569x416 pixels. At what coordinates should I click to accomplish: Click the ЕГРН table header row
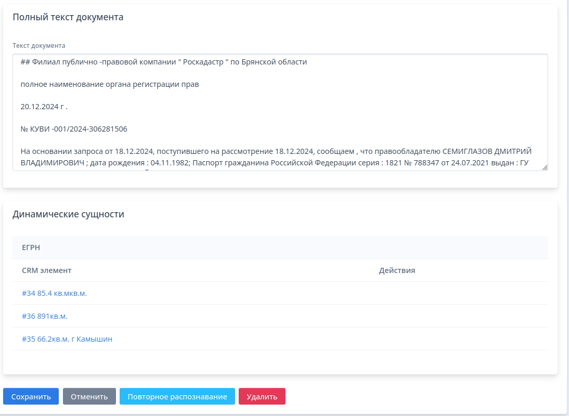[280, 248]
